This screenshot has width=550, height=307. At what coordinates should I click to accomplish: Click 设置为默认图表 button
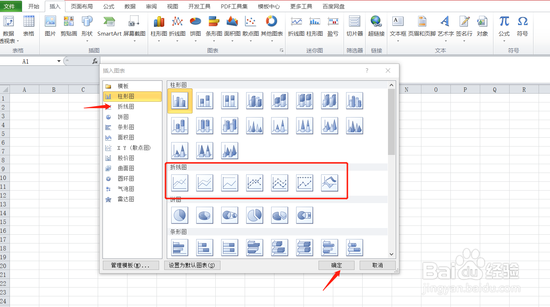coord(192,265)
